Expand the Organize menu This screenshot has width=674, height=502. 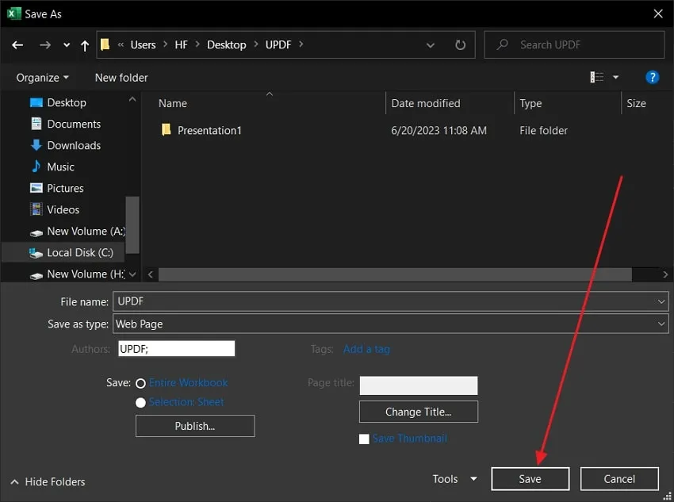tap(42, 78)
